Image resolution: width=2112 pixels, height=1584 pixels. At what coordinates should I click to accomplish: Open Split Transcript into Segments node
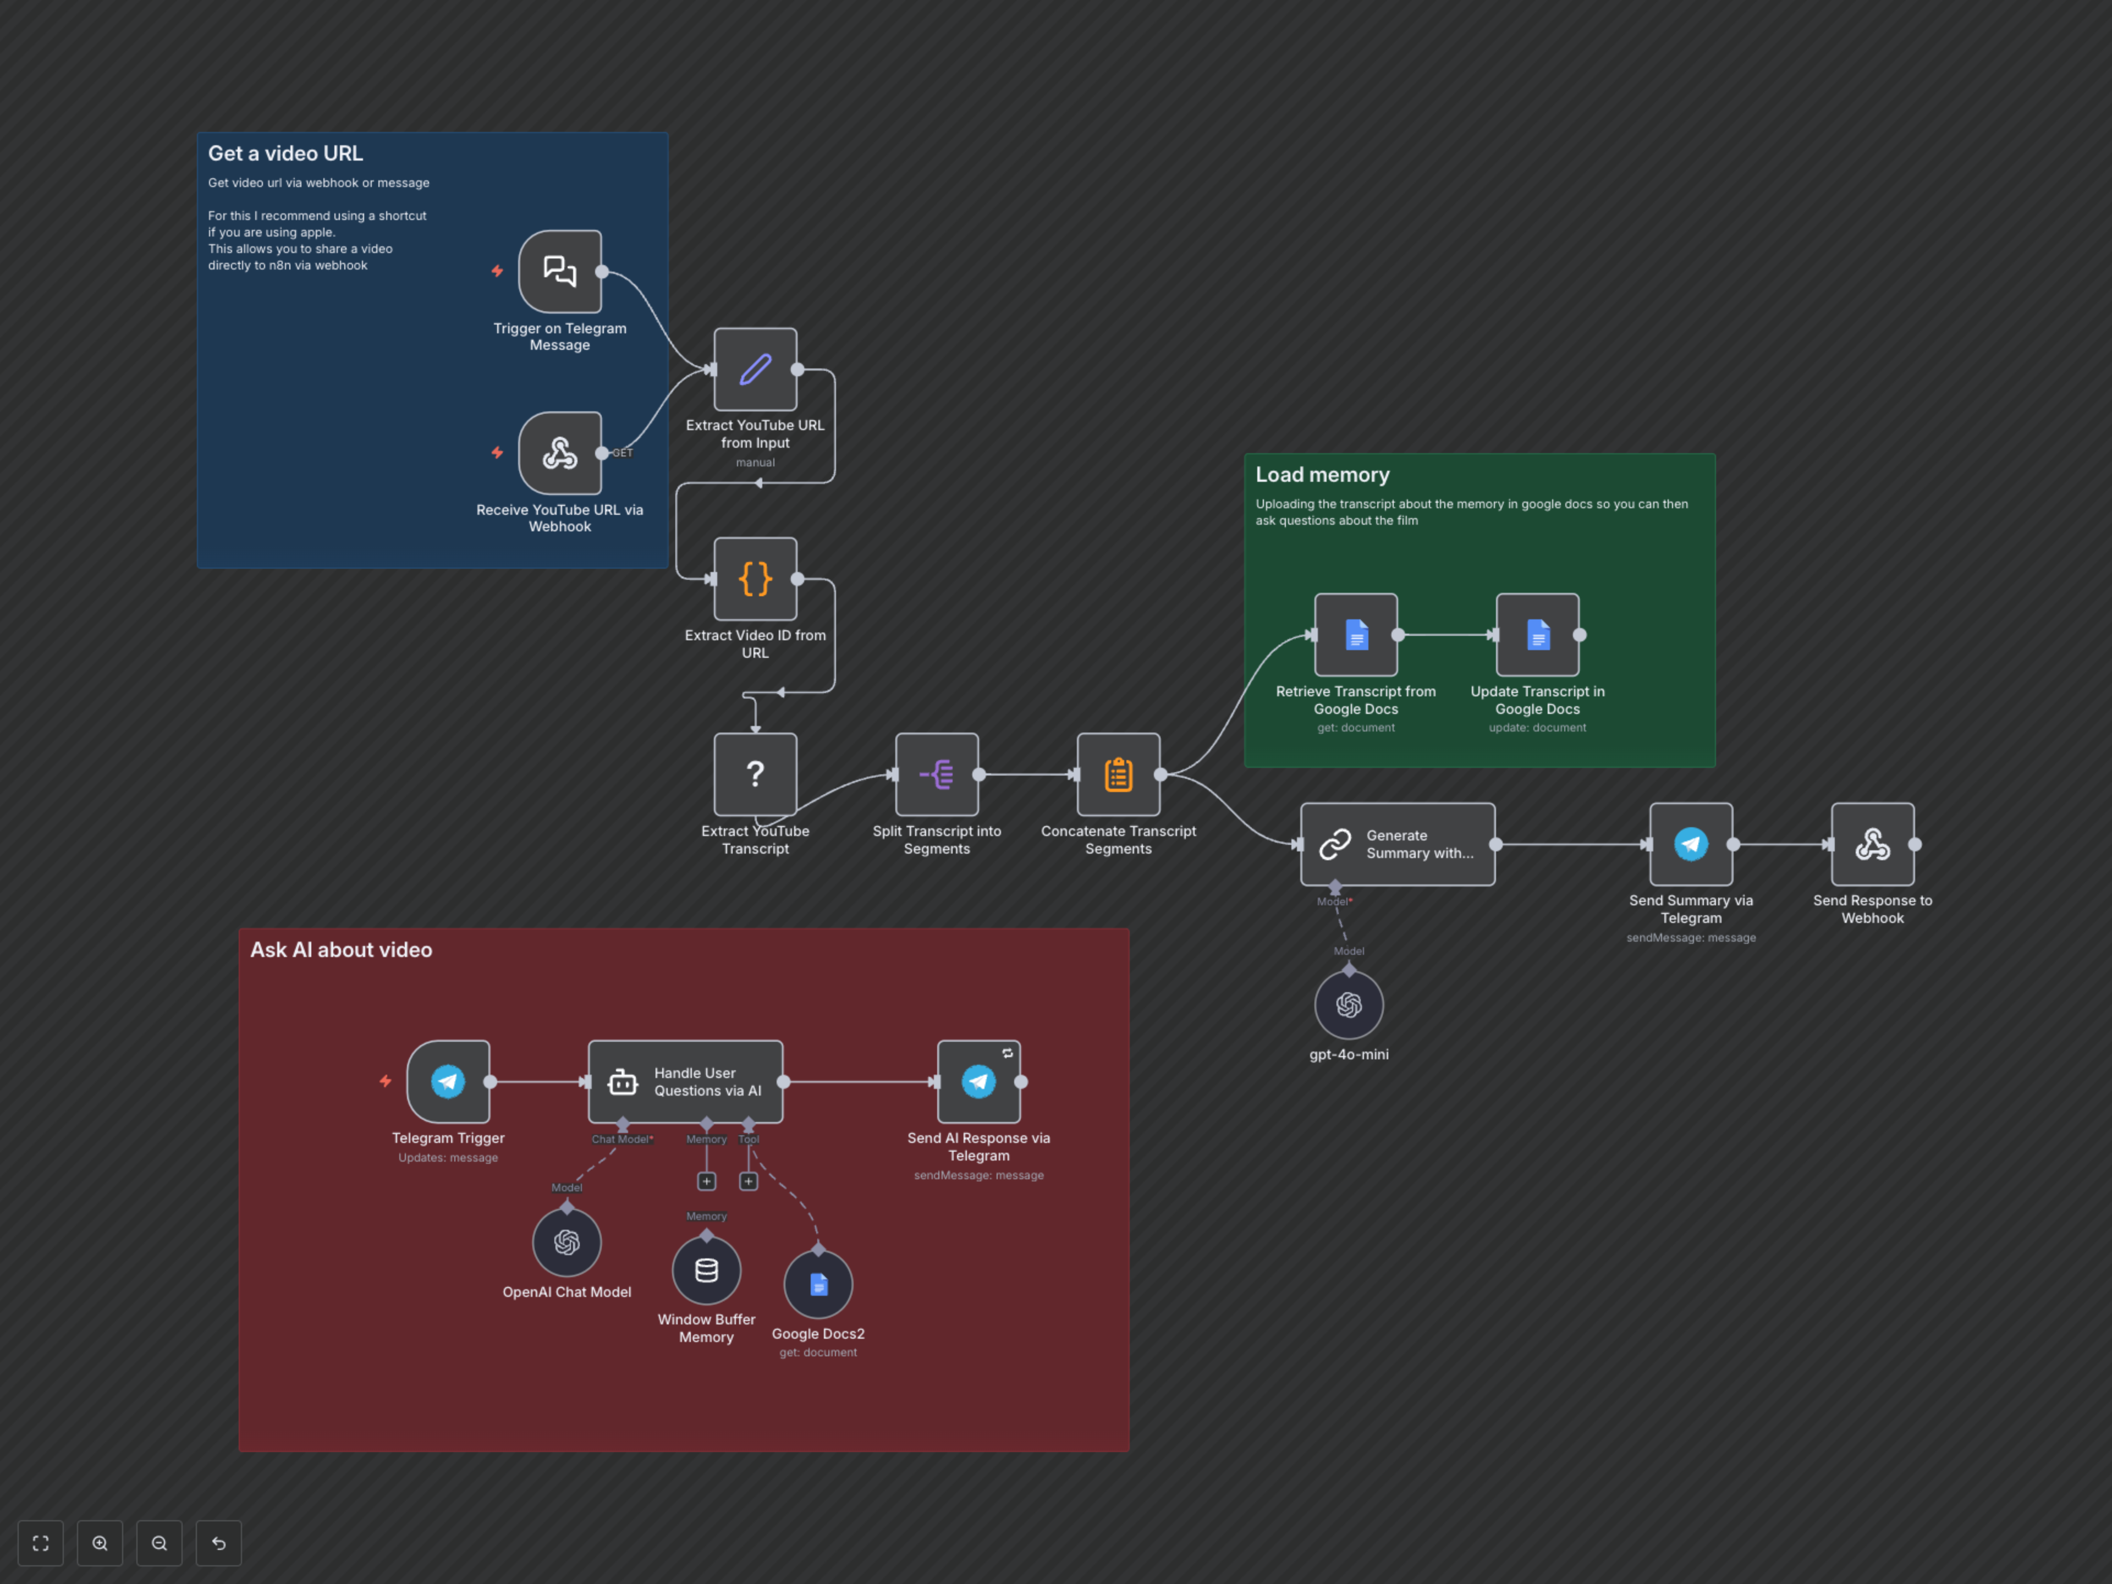[x=936, y=774]
